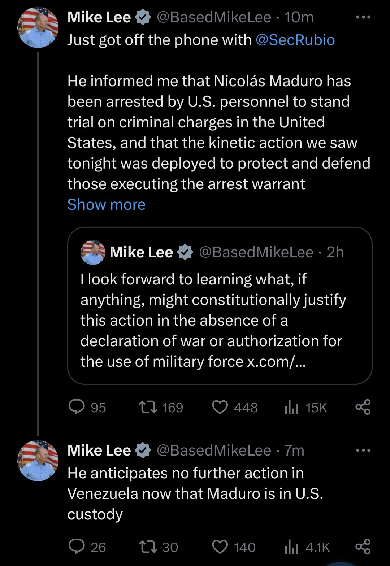Open more options on the 7m tweet

(363, 450)
